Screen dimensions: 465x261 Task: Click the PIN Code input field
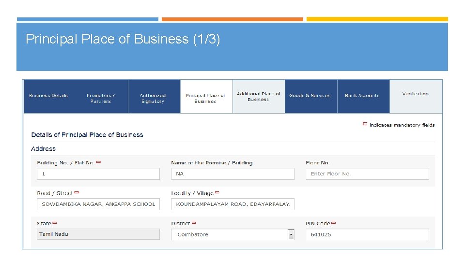click(367, 234)
